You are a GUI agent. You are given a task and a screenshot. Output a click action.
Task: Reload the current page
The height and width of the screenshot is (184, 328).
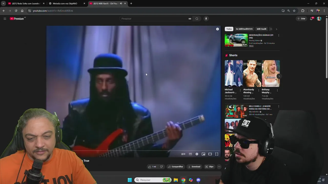point(16,11)
